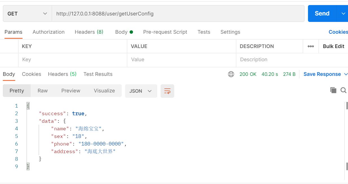Open Bulk Edit for query parameters

point(334,46)
